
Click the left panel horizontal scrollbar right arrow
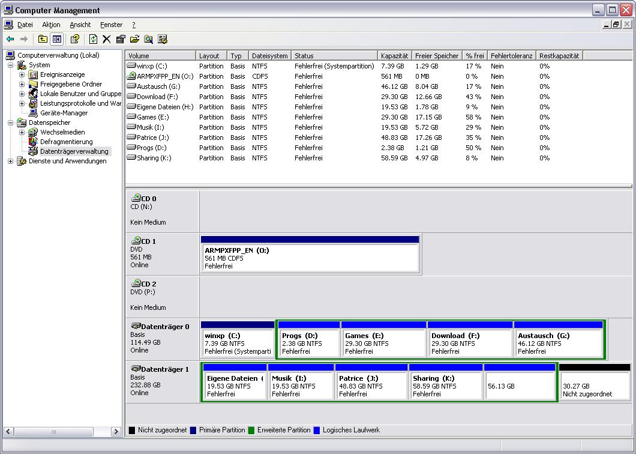(116, 432)
